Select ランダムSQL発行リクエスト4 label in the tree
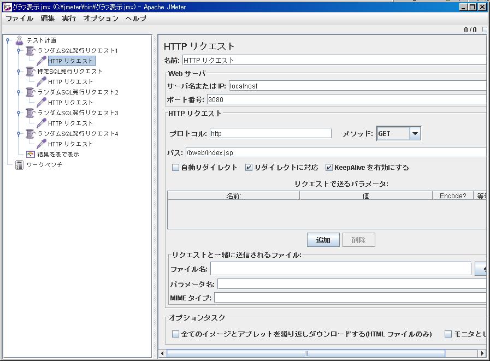The height and width of the screenshot is (361, 490). [x=78, y=134]
